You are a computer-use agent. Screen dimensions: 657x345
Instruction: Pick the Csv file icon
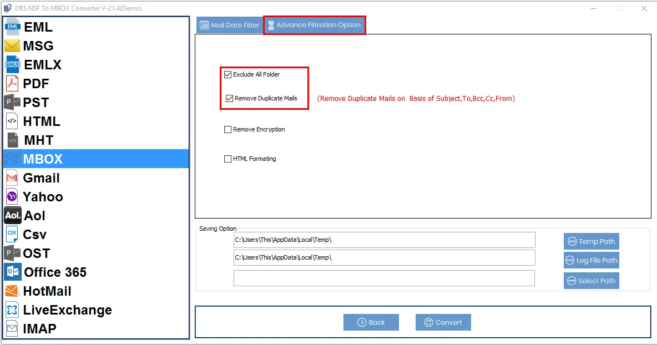tap(12, 234)
